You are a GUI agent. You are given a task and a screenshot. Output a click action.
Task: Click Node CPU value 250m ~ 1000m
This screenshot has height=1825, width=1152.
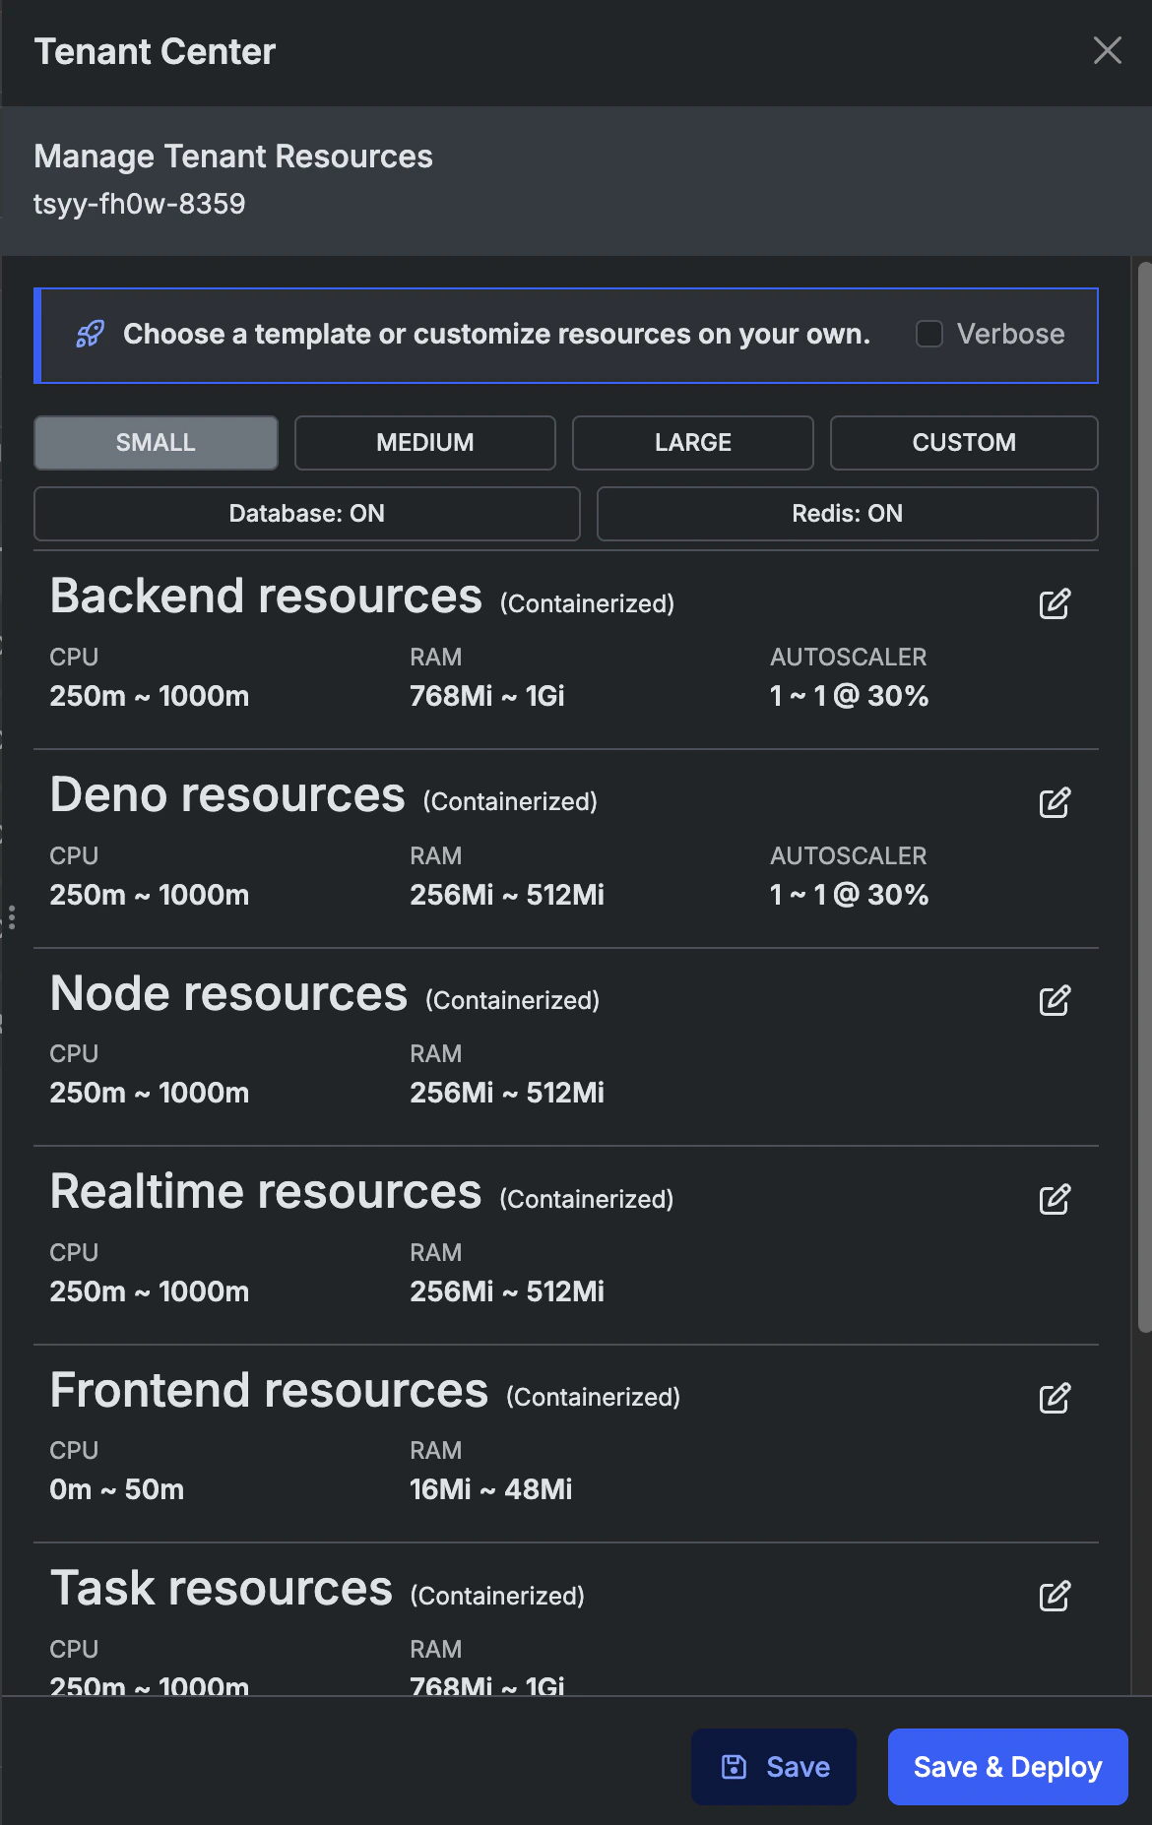pos(150,1093)
